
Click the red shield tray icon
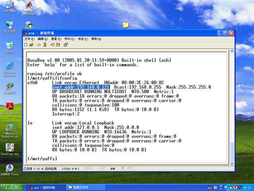tap(235, 188)
